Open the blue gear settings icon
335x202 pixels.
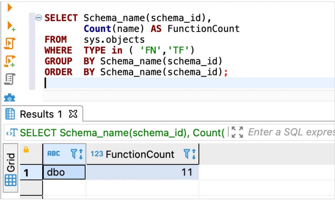pos(10,97)
